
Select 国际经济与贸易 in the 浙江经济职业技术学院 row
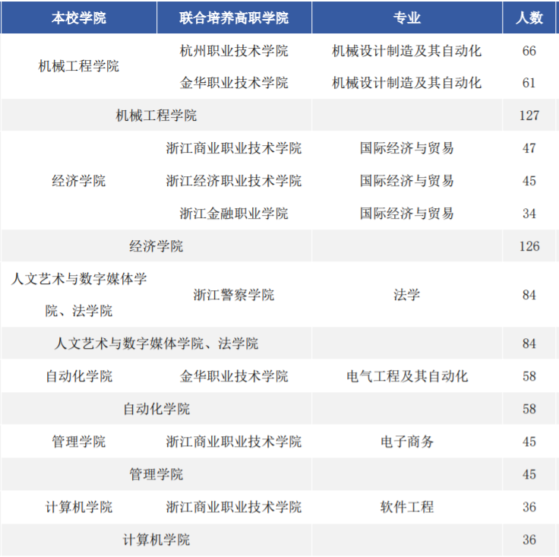(x=407, y=181)
